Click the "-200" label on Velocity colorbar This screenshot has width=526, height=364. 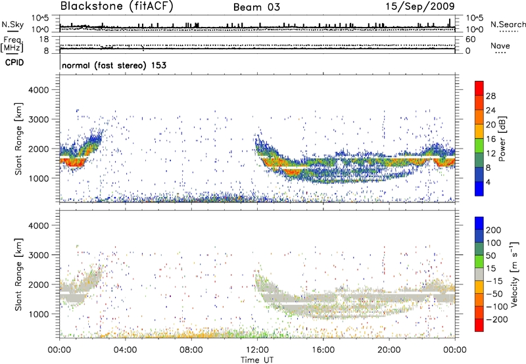(497, 319)
